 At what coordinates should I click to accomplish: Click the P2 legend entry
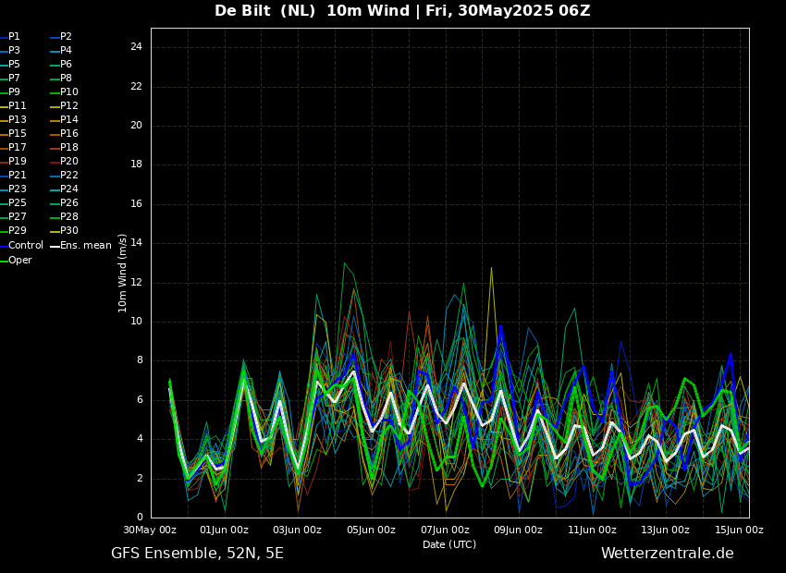click(66, 37)
